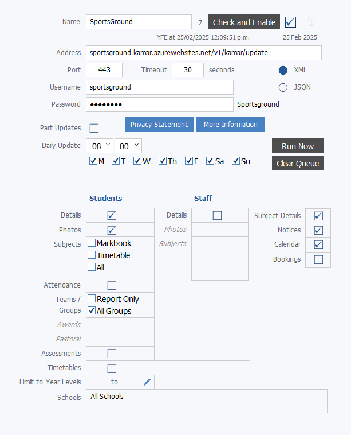Click the Check and Enable button
The width and height of the screenshot is (351, 435).
[x=244, y=22]
